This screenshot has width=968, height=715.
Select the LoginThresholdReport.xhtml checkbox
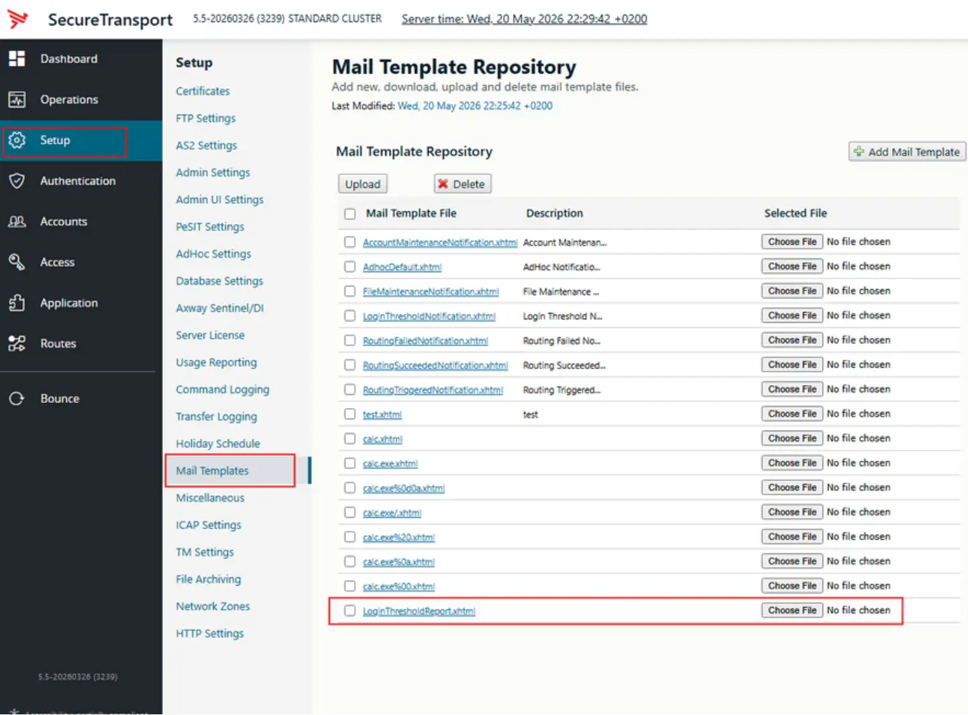pyautogui.click(x=349, y=610)
